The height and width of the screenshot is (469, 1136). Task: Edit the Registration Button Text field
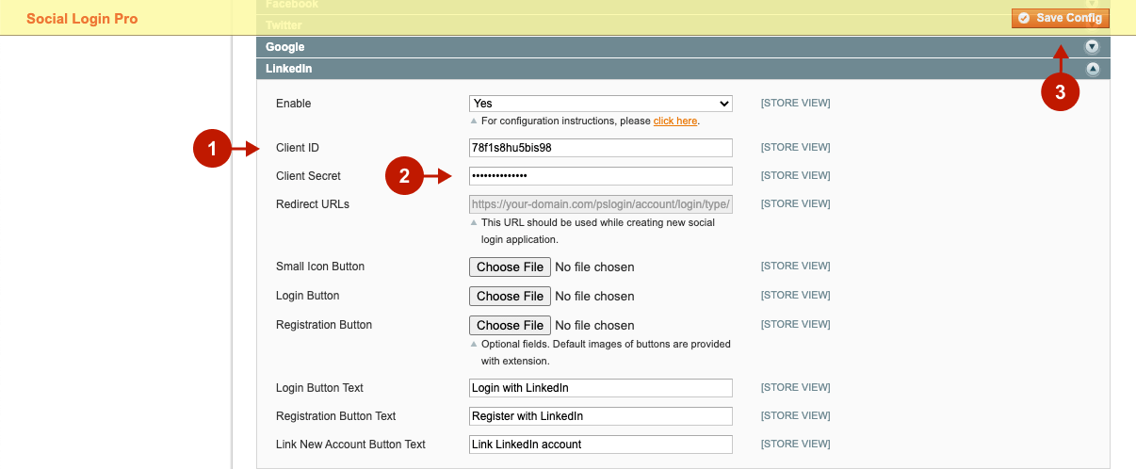pyautogui.click(x=600, y=416)
